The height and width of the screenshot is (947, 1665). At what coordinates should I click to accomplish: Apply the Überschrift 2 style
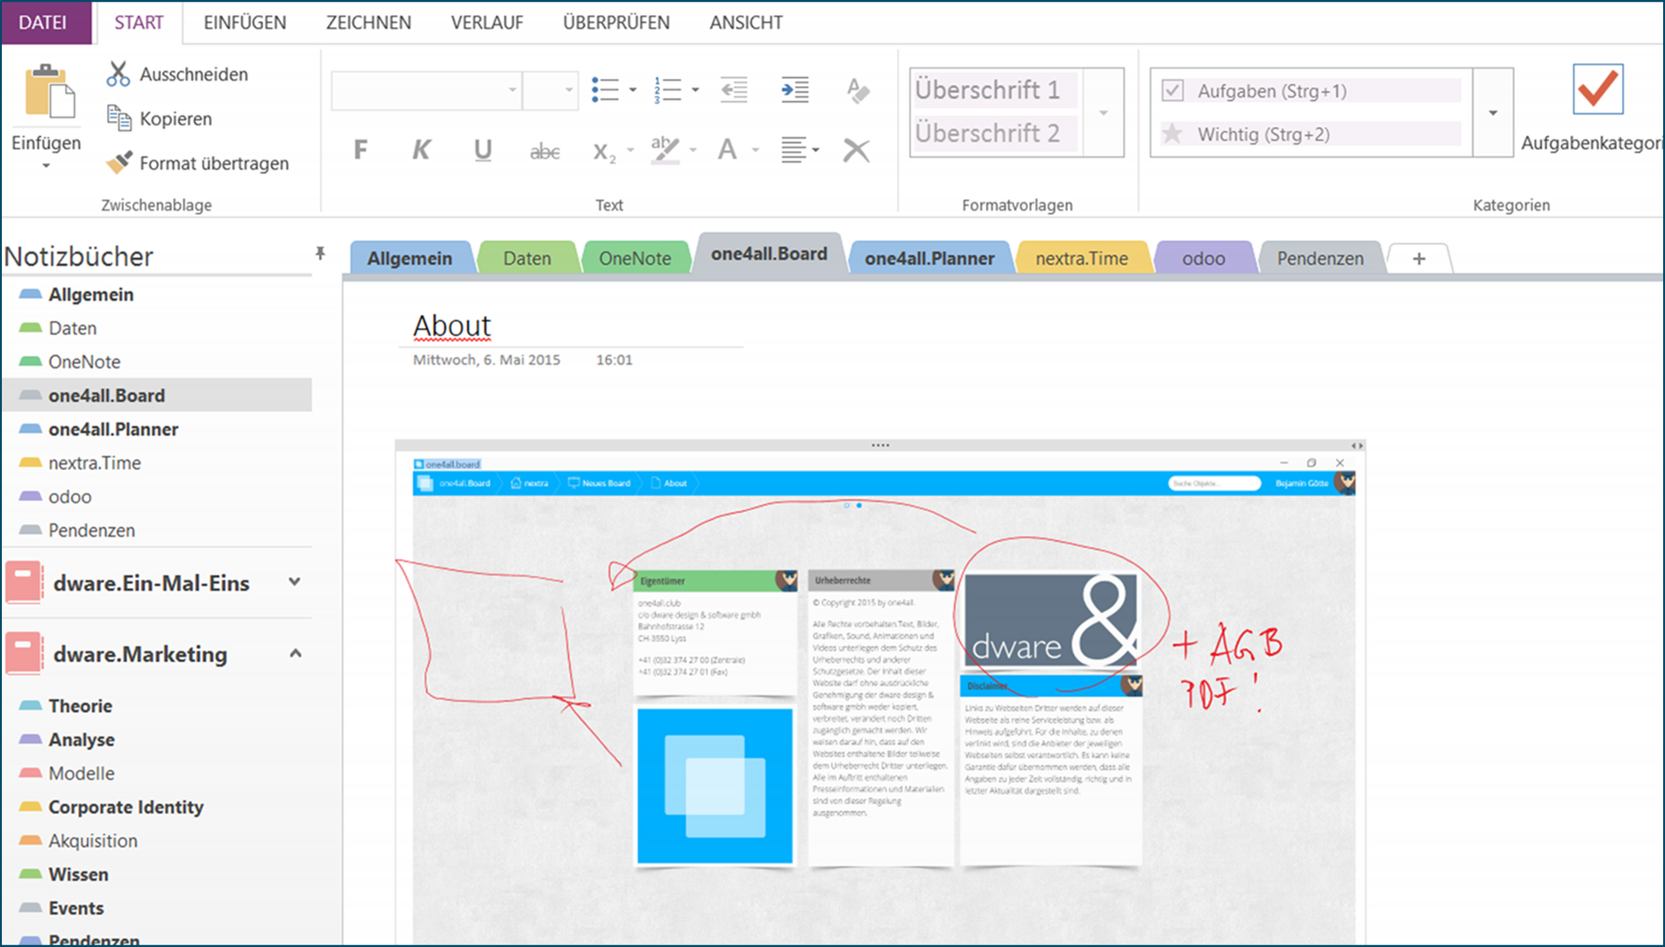tap(994, 133)
